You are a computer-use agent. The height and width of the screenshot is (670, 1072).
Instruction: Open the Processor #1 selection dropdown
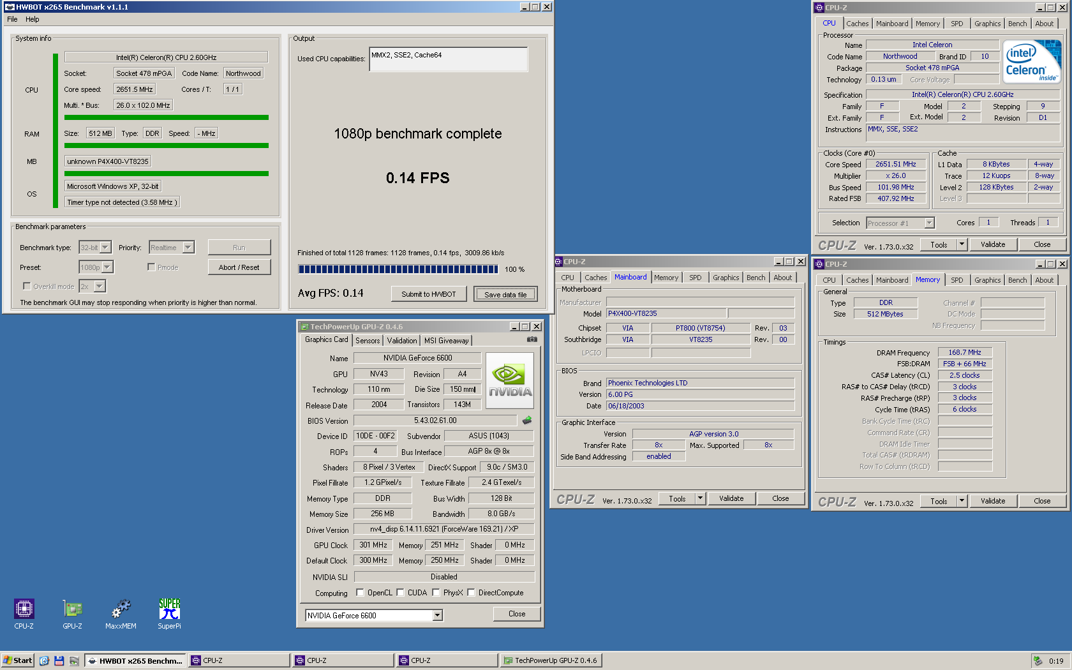pos(929,223)
